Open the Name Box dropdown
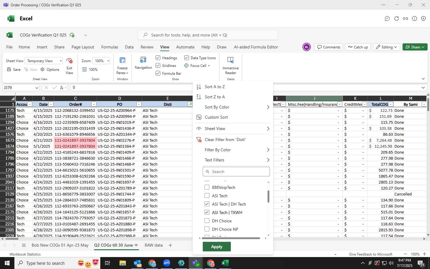The image size is (430, 269). coord(37,88)
